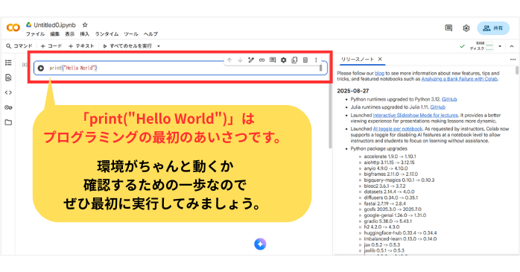Click the コマンド search button
This screenshot has height=272, width=520.
click(19, 46)
